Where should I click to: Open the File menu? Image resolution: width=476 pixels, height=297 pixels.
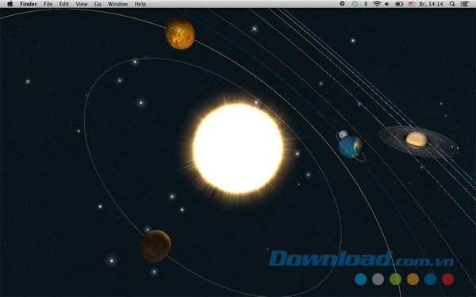(48, 4)
